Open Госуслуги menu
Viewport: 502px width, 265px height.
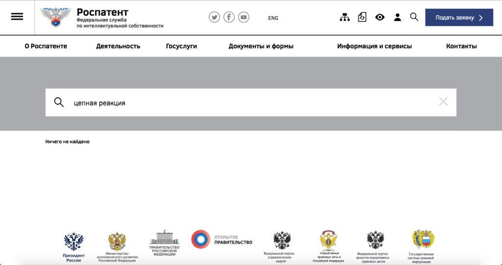pos(181,46)
